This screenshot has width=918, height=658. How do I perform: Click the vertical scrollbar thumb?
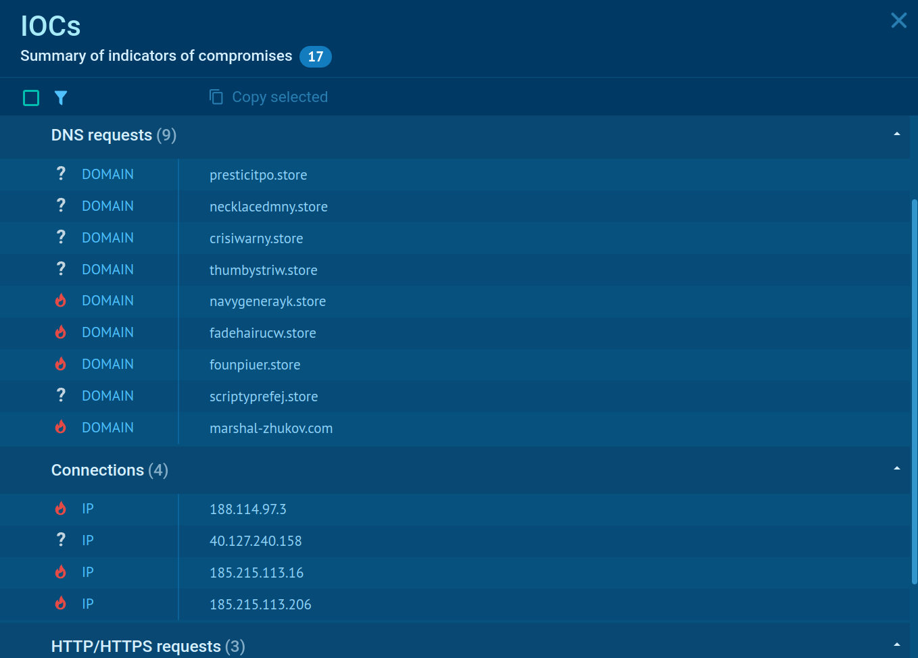tap(914, 392)
